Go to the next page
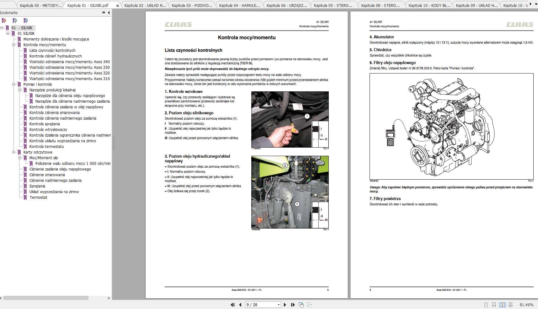 pyautogui.click(x=285, y=305)
